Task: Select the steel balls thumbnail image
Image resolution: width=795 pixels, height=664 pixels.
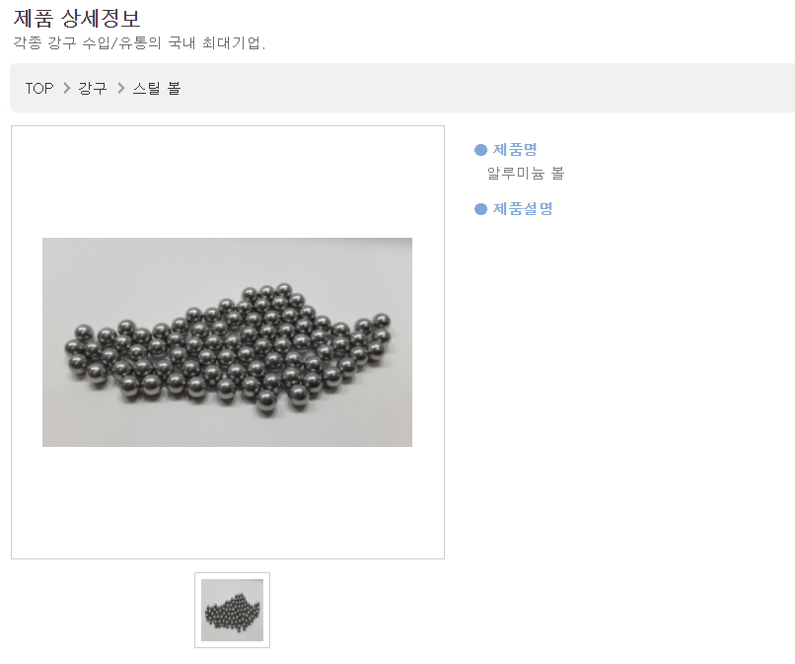Action: coord(232,611)
